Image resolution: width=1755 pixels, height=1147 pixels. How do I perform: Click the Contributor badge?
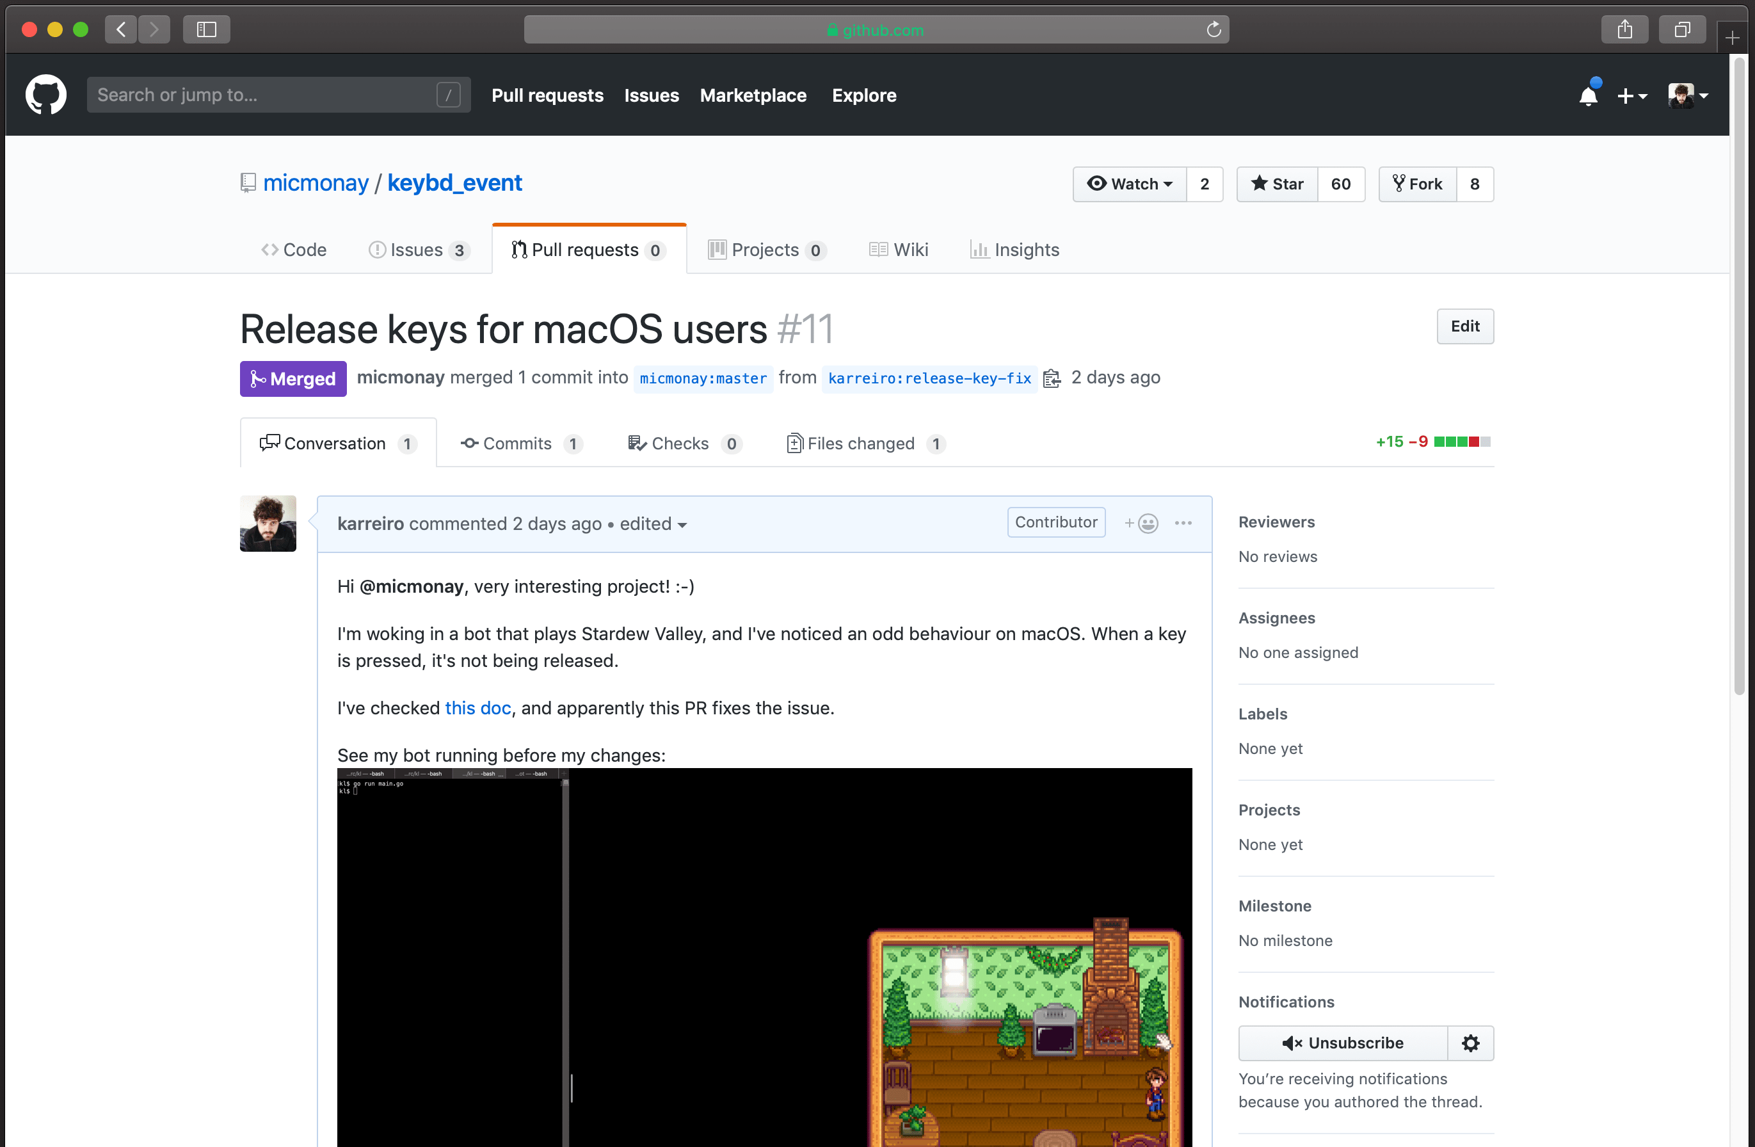click(1056, 522)
